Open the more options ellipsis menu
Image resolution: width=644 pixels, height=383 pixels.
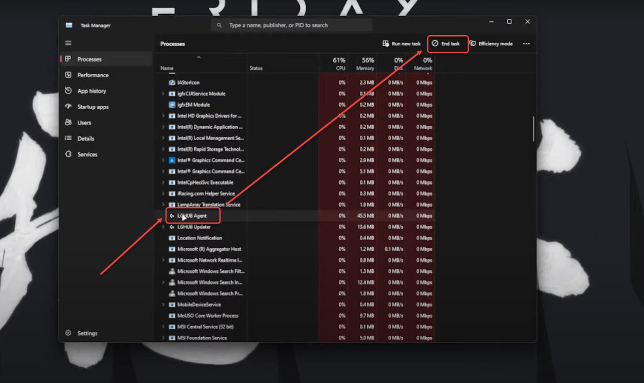pos(527,44)
